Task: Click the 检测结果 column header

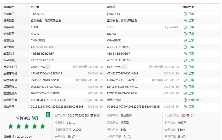Action: tap(189, 7)
